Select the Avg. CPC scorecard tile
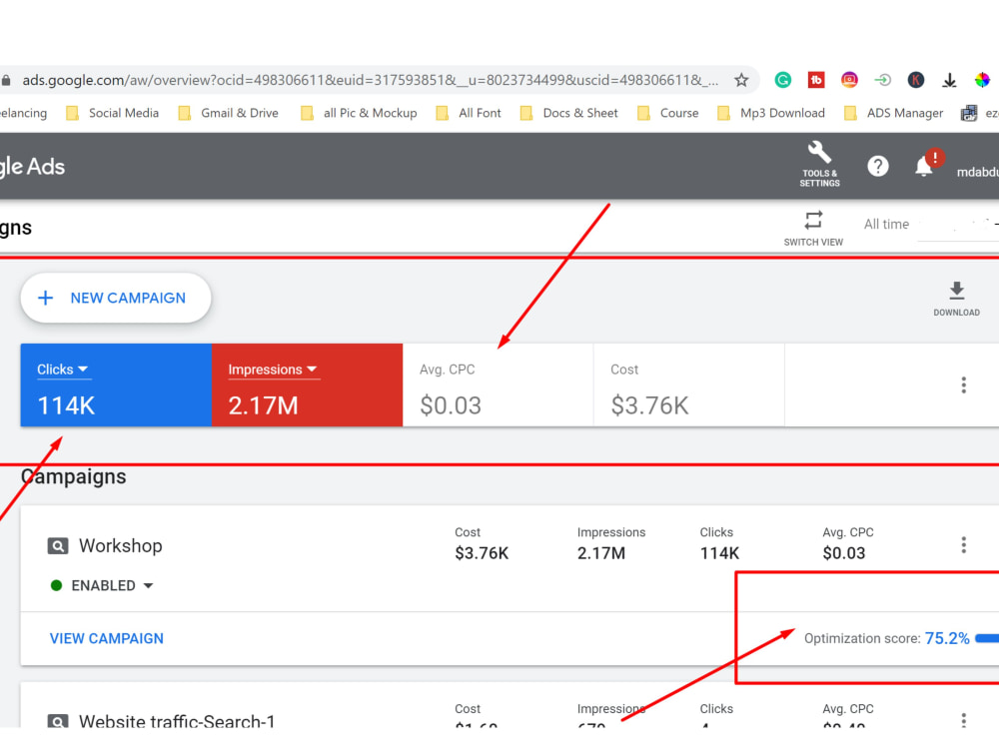Screen dimensions: 999x749 (499, 384)
